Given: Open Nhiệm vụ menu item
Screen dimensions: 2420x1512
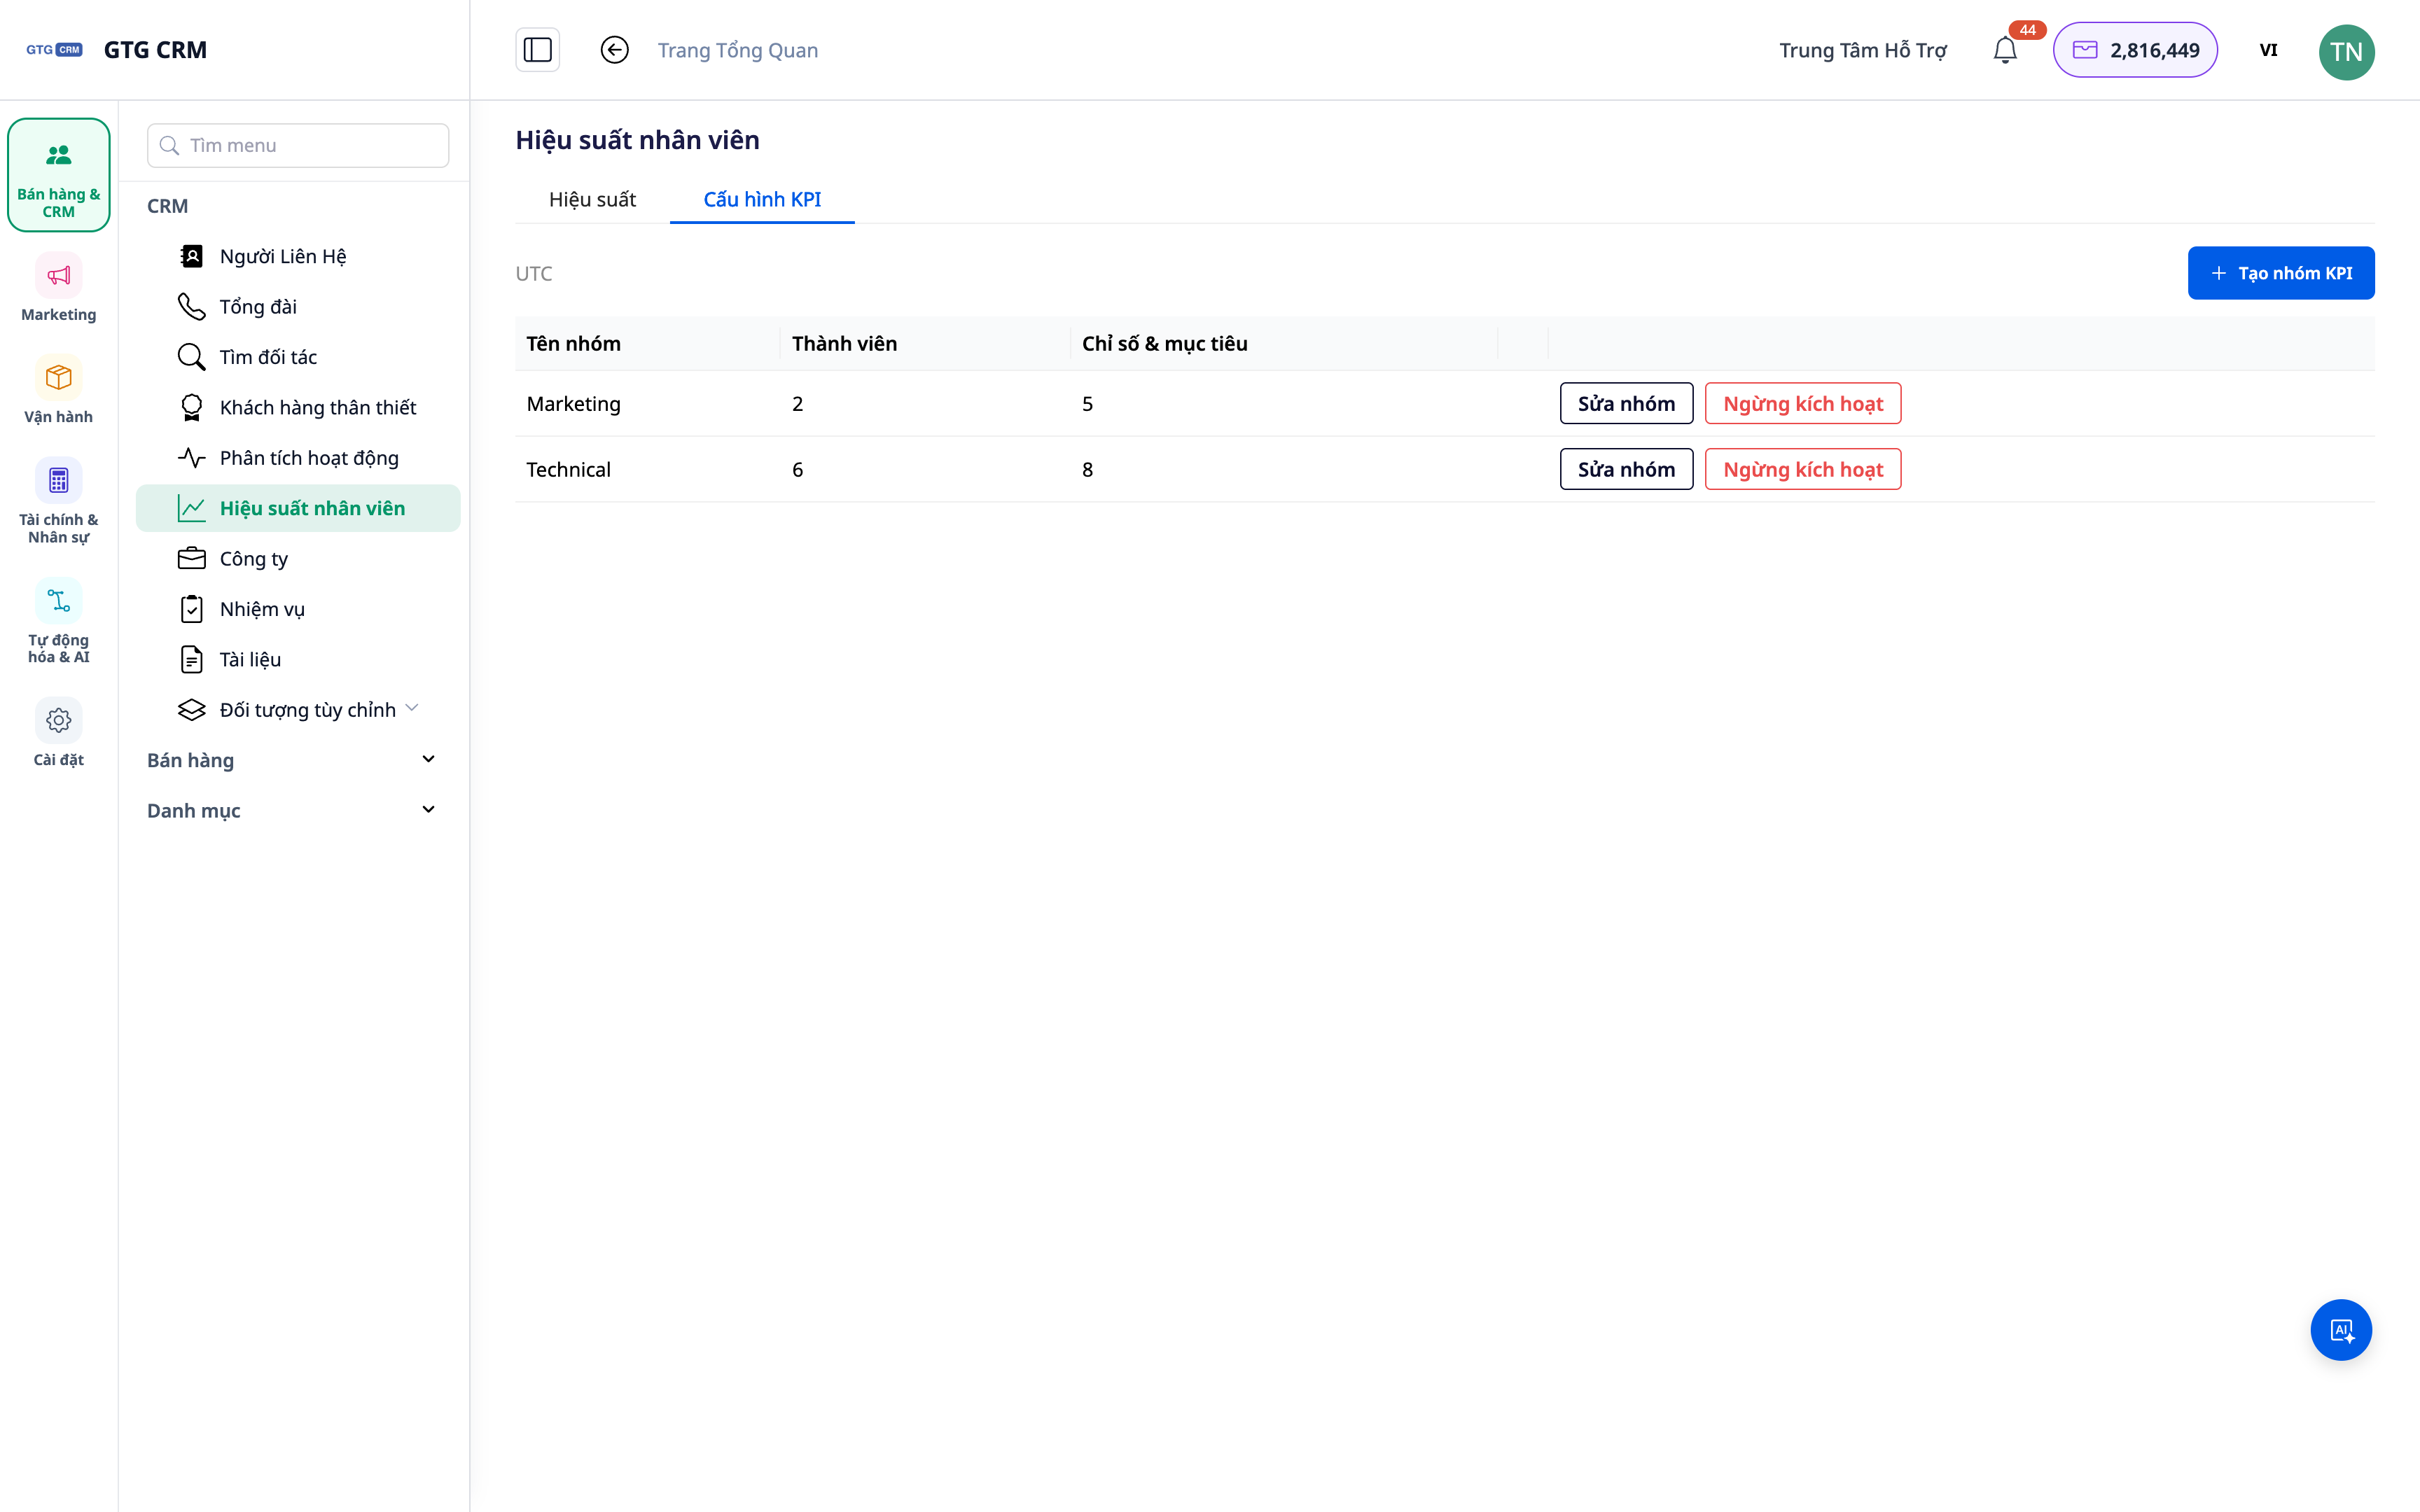Looking at the screenshot, I should (297, 609).
